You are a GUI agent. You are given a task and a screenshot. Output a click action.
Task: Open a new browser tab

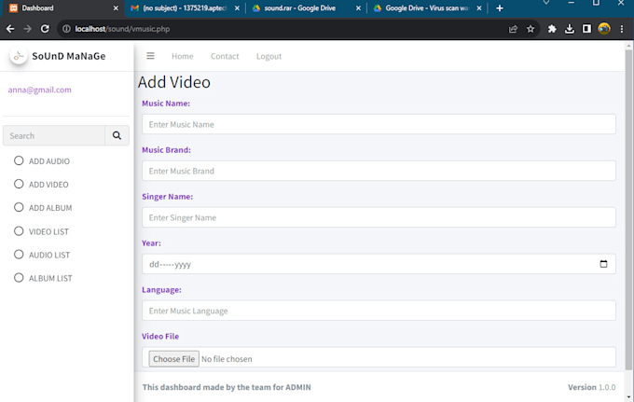coord(500,8)
